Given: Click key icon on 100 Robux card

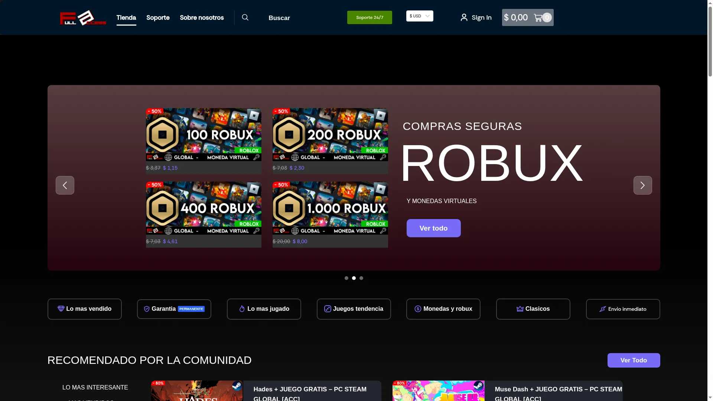Looking at the screenshot, I should 256,157.
